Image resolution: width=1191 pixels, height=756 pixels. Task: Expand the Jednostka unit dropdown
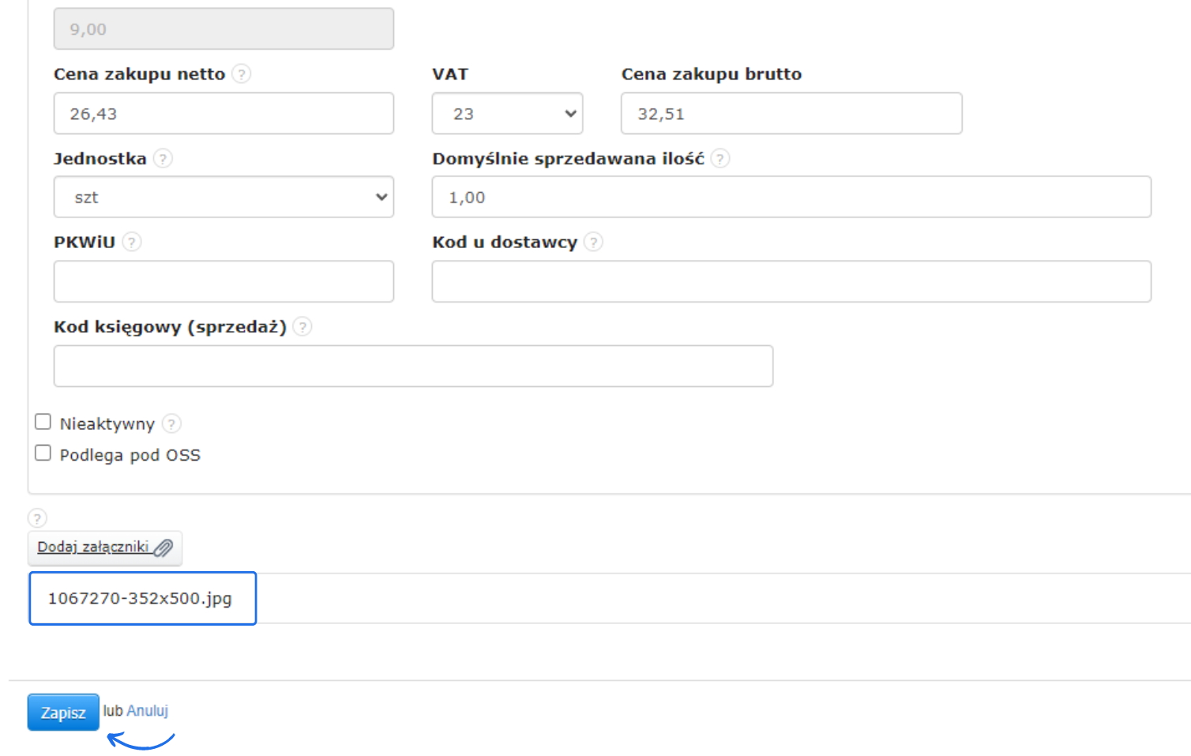pos(224,197)
